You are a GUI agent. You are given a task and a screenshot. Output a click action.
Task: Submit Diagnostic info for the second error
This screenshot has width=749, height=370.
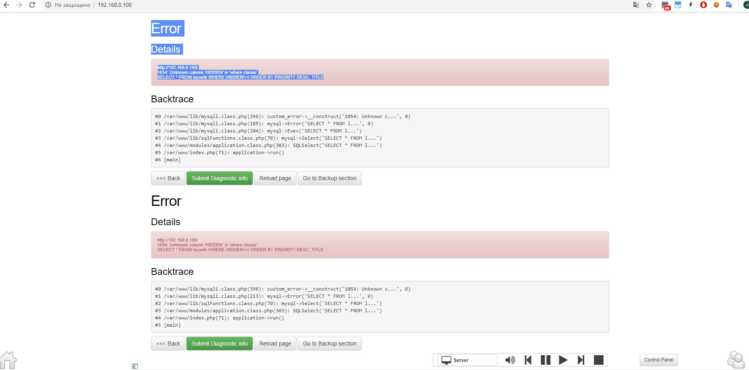click(x=219, y=344)
